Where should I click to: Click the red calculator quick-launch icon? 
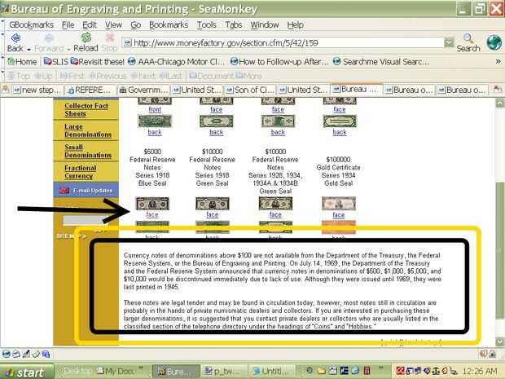pyautogui.click(x=367, y=371)
